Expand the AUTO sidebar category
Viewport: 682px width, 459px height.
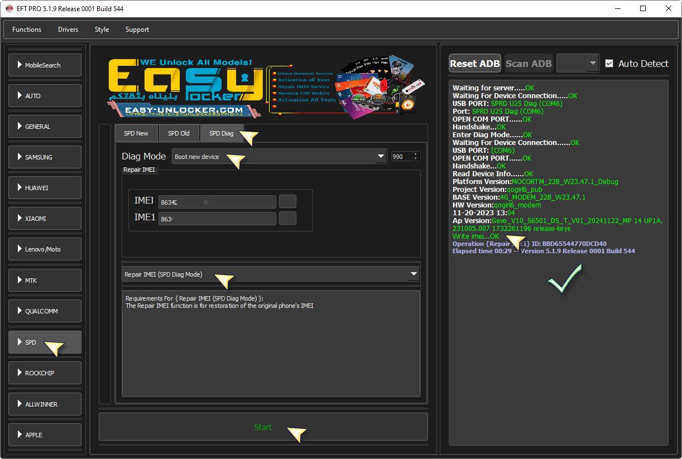point(45,96)
